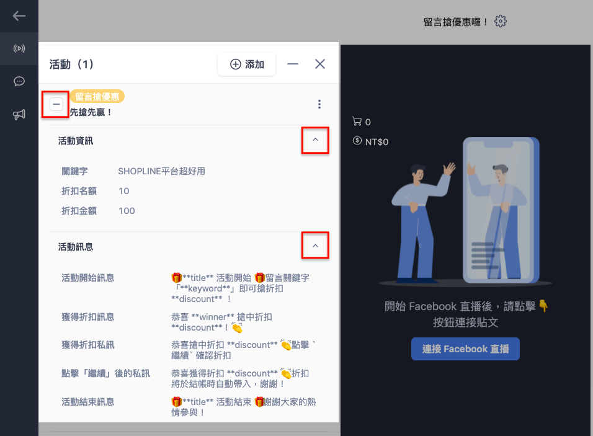Click activity start message 活動開始 text
The image size is (593, 436).
(x=240, y=288)
